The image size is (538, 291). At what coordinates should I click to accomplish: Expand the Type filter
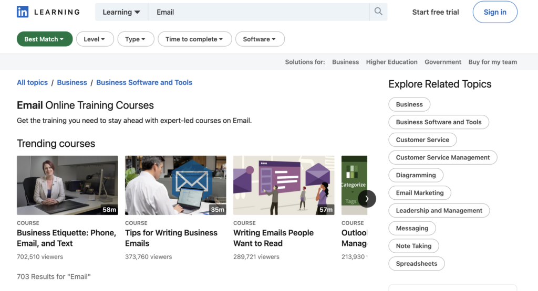(136, 39)
